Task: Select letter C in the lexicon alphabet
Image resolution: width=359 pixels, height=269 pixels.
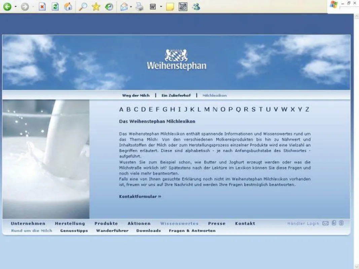Action: [136, 109]
